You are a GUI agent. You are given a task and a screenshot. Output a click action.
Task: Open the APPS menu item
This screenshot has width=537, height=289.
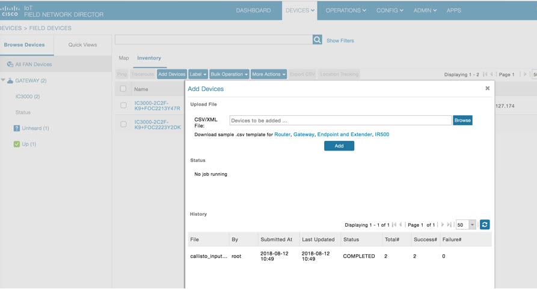[x=453, y=10]
